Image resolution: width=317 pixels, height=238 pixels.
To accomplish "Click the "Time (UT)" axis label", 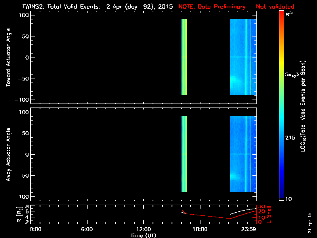I will (x=143, y=235).
